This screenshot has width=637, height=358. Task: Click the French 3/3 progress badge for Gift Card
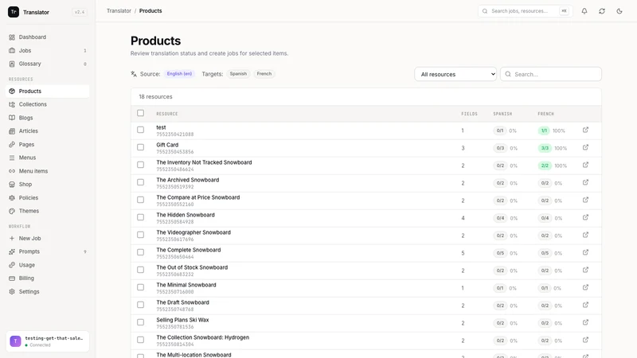pos(545,148)
